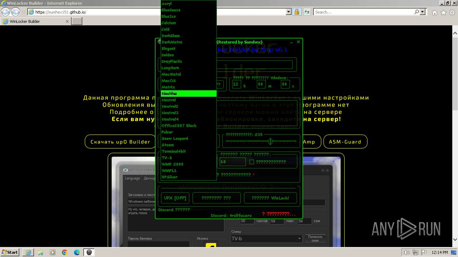The image size is (458, 257).
Task: Open Microsoft Edge from the taskbar
Action: coord(77,252)
